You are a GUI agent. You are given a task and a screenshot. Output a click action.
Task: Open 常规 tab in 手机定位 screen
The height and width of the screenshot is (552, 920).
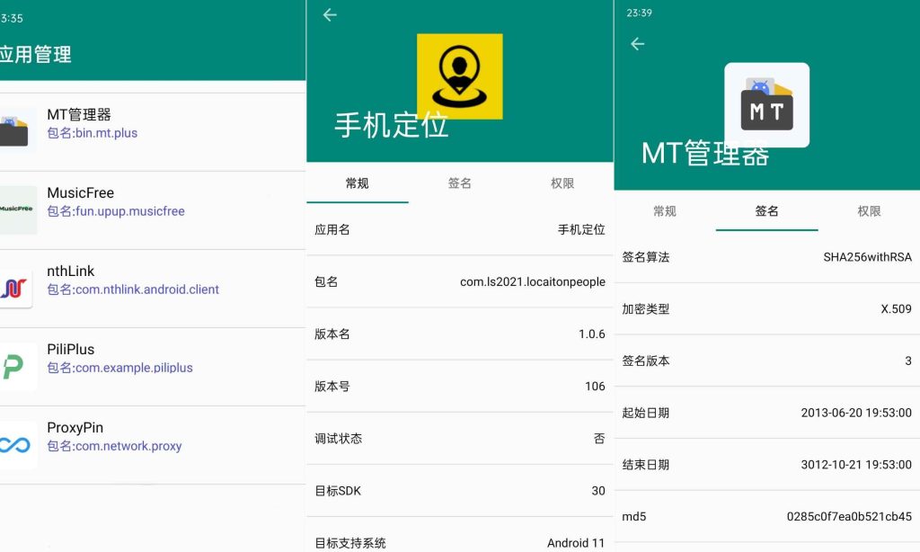[x=358, y=183]
